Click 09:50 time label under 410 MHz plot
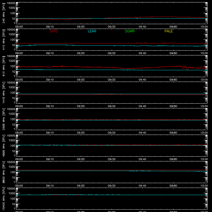 pos(173,53)
